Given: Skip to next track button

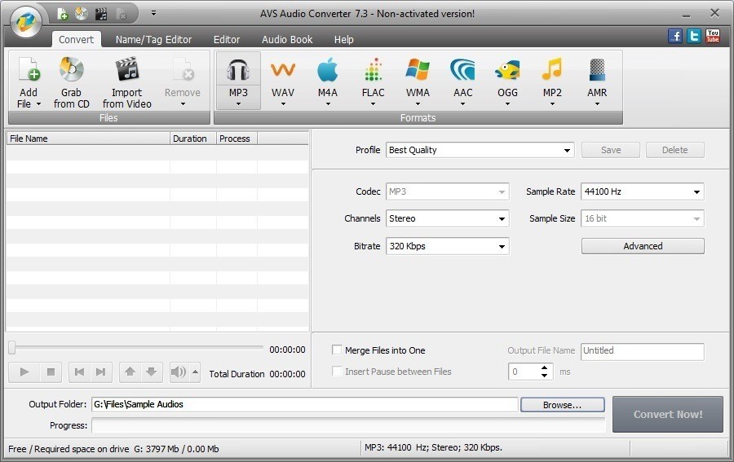Looking at the screenshot, I should point(101,372).
